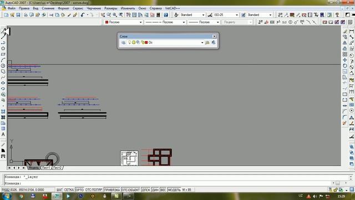Open the text style Standard dropdown
355x200 pixels.
pos(203,15)
